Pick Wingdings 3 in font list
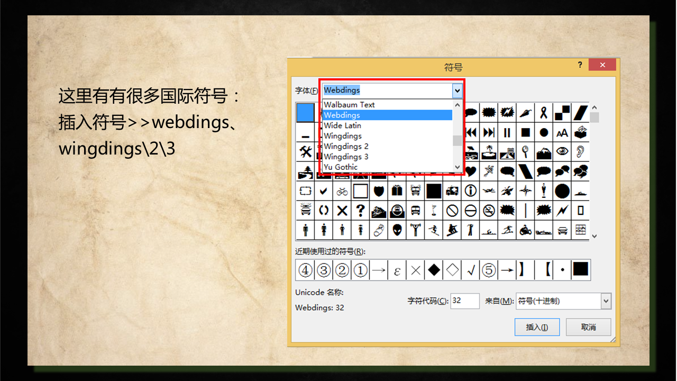 point(387,157)
